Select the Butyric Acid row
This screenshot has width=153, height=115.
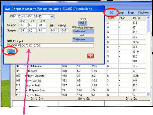(x=81, y=86)
